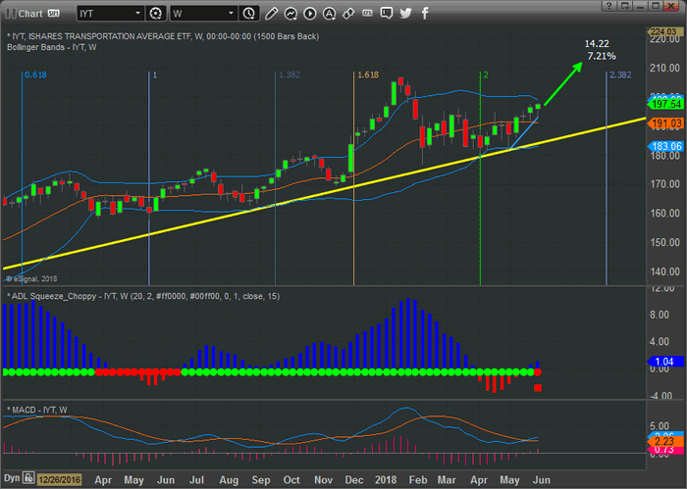Toggle the Dyn scaling mode label
The height and width of the screenshot is (489, 687).
[x=10, y=479]
